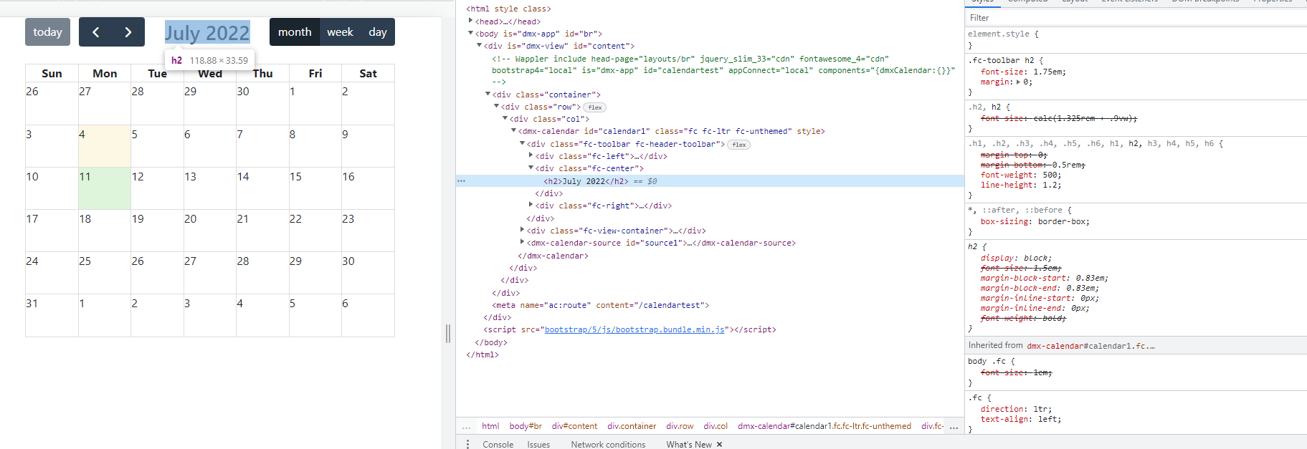Click the line-height 1.2 declaration
The width and height of the screenshot is (1307, 449).
[x=1021, y=185]
